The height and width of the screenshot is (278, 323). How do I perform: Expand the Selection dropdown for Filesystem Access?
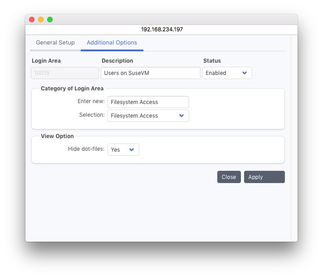click(148, 116)
